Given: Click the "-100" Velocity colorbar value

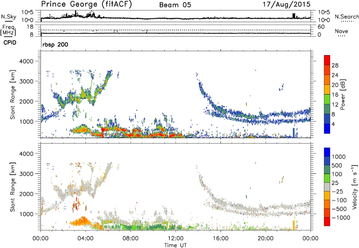Looking at the screenshot, I should [x=339, y=200].
